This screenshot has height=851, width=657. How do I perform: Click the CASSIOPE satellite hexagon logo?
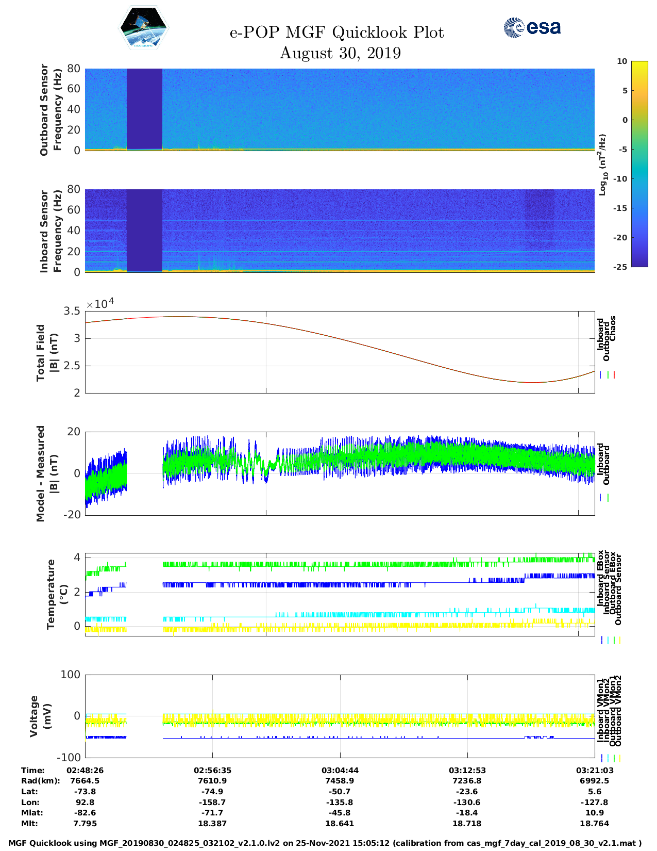(144, 28)
